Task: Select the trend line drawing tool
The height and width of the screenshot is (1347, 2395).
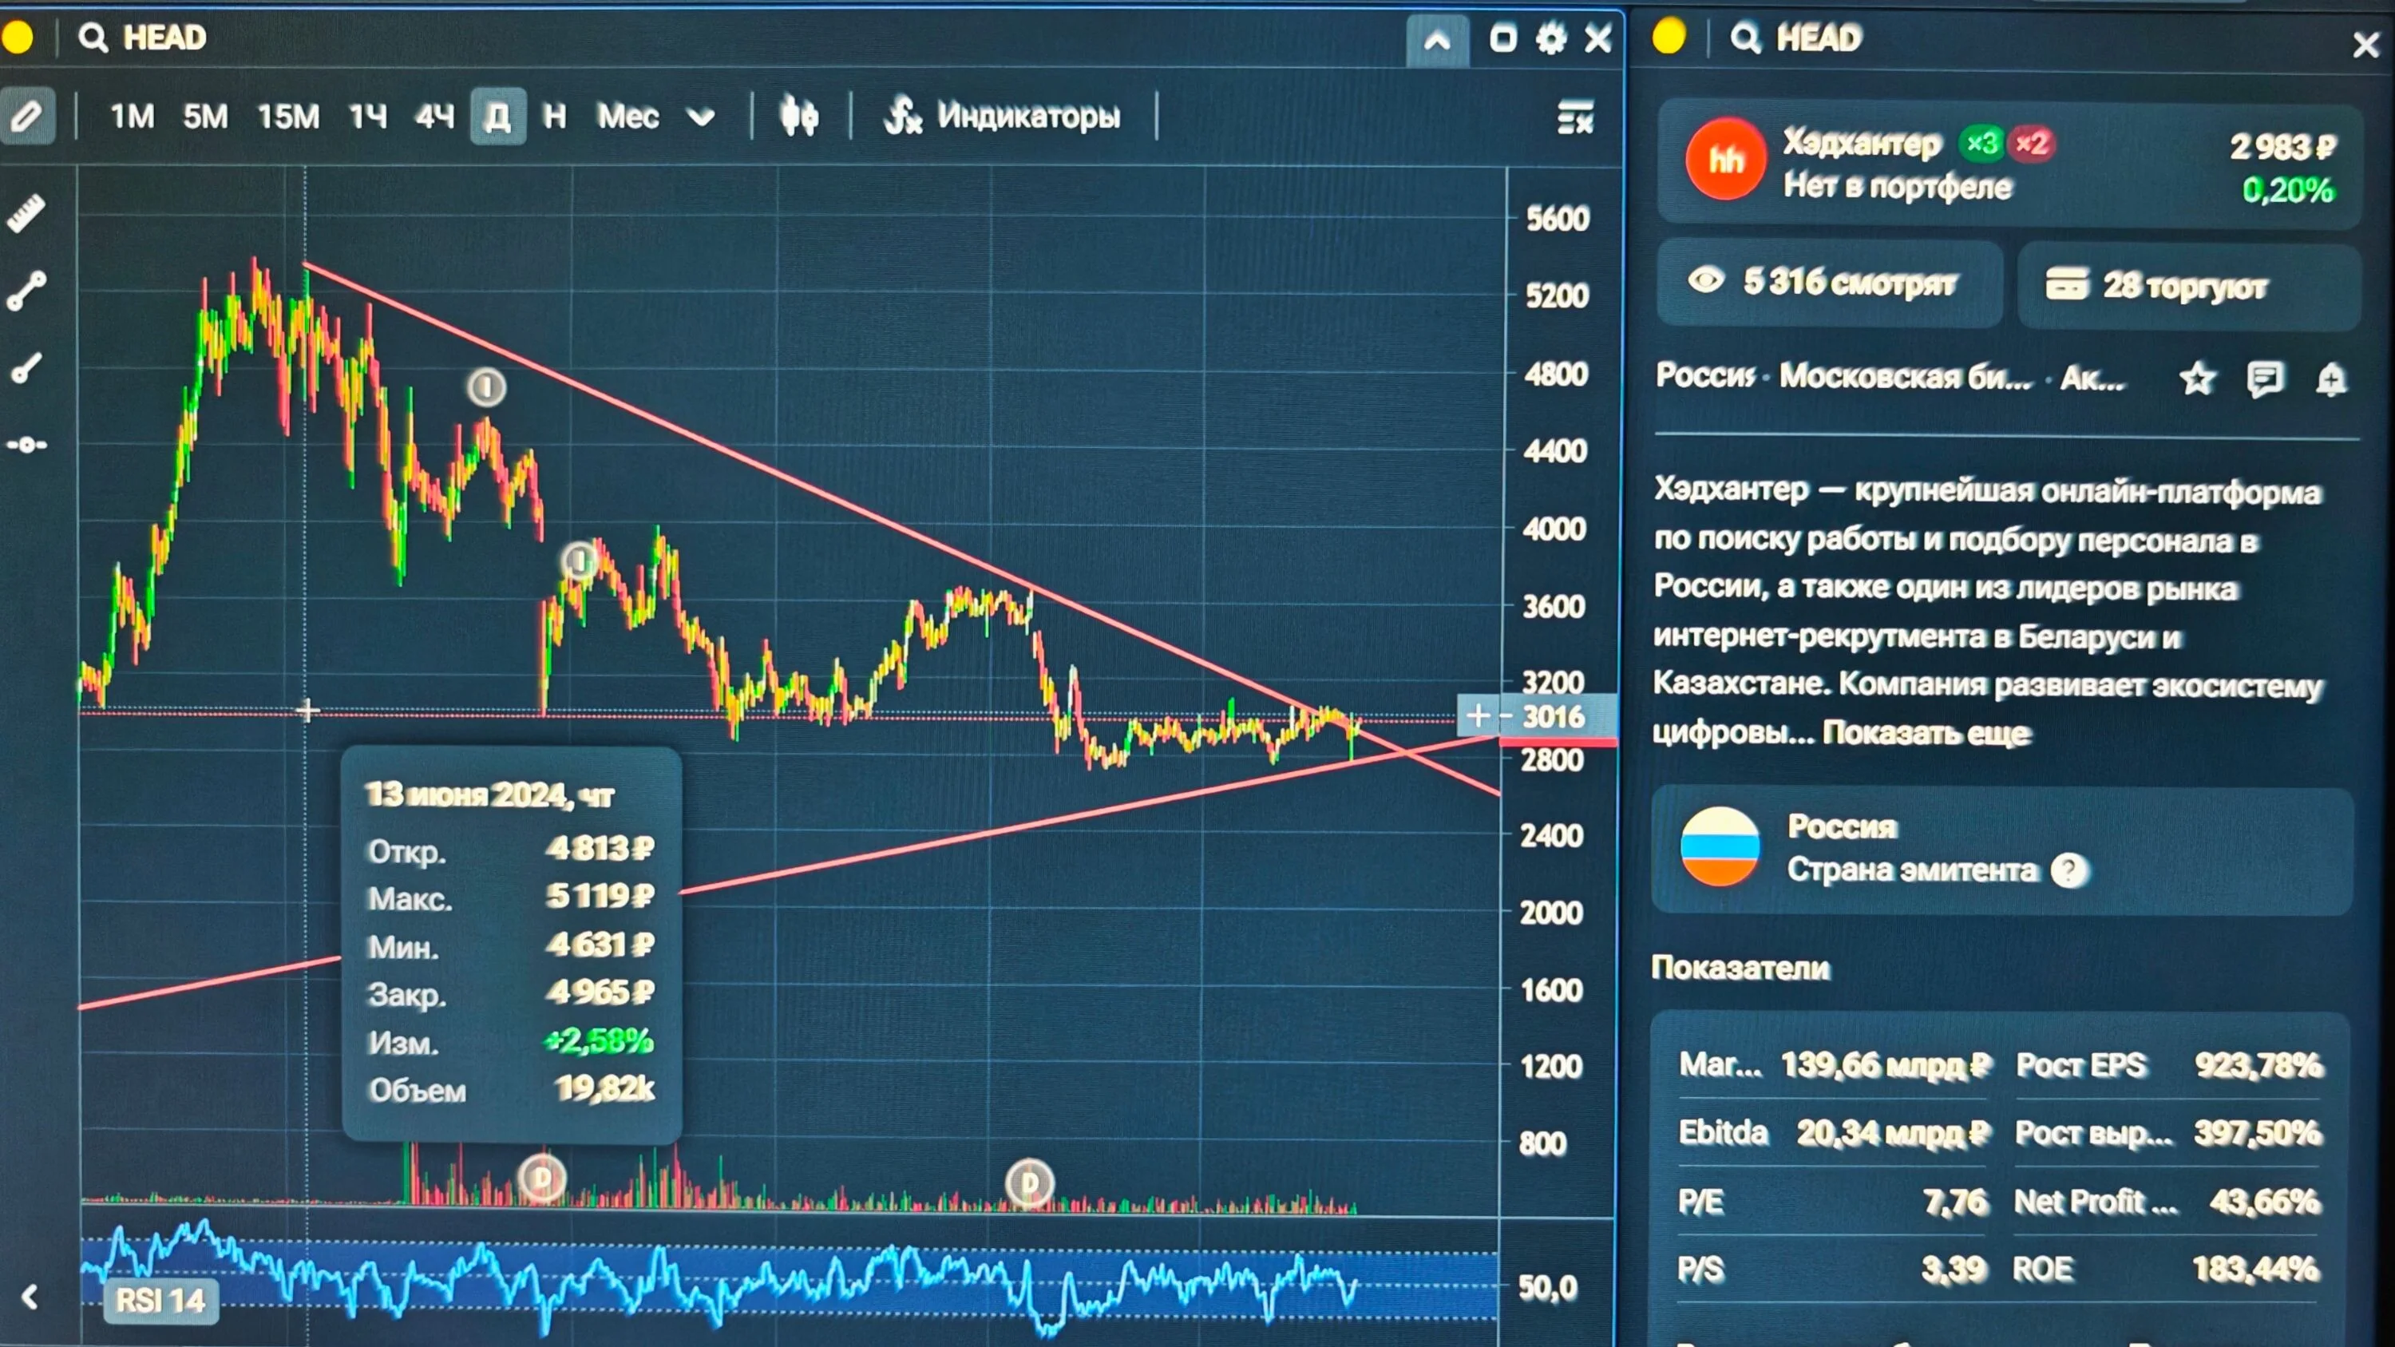Action: (27, 290)
